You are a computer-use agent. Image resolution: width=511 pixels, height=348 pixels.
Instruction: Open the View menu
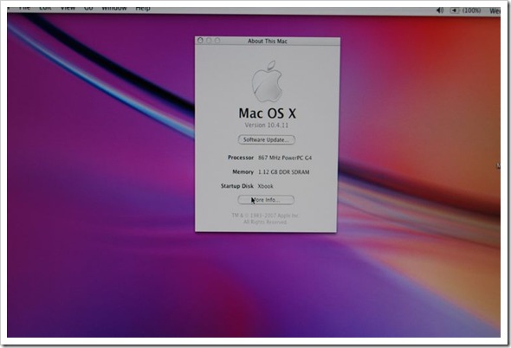click(x=68, y=9)
